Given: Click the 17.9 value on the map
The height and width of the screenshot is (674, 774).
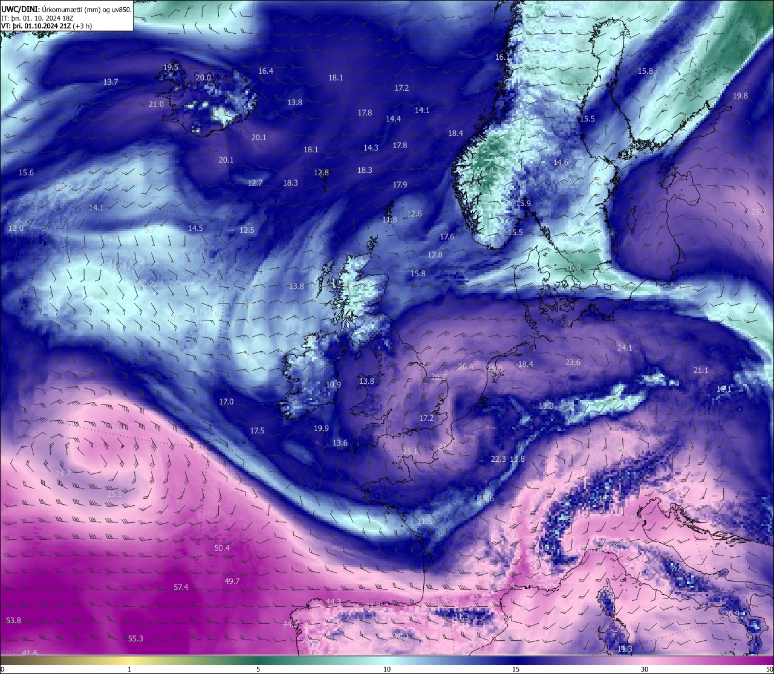Looking at the screenshot, I should click(400, 184).
